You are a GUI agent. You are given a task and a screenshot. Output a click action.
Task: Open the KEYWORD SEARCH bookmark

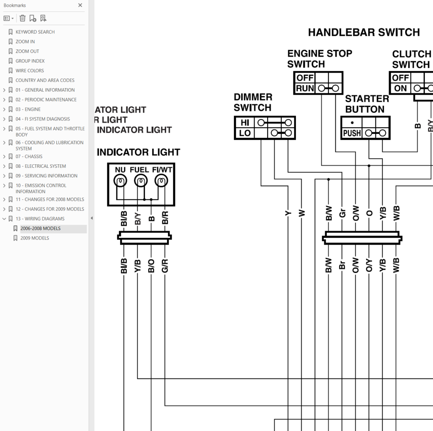point(35,32)
